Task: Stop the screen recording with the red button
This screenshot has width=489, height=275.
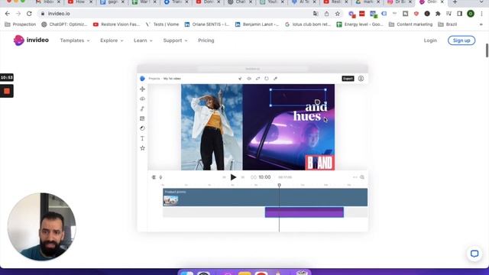Action: point(7,92)
